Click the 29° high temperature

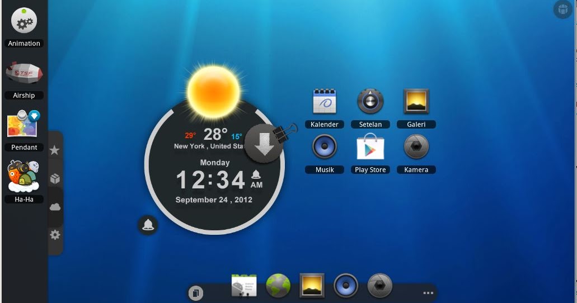190,135
